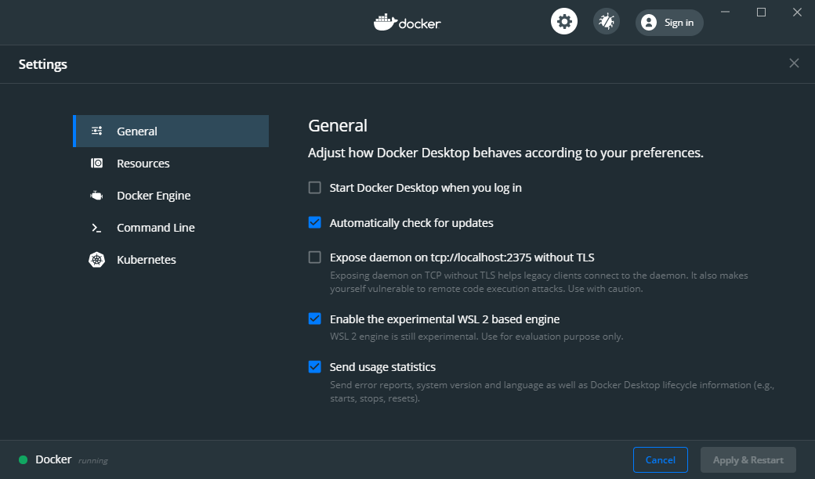Click the Kubernetes helm wheel icon

point(97,259)
